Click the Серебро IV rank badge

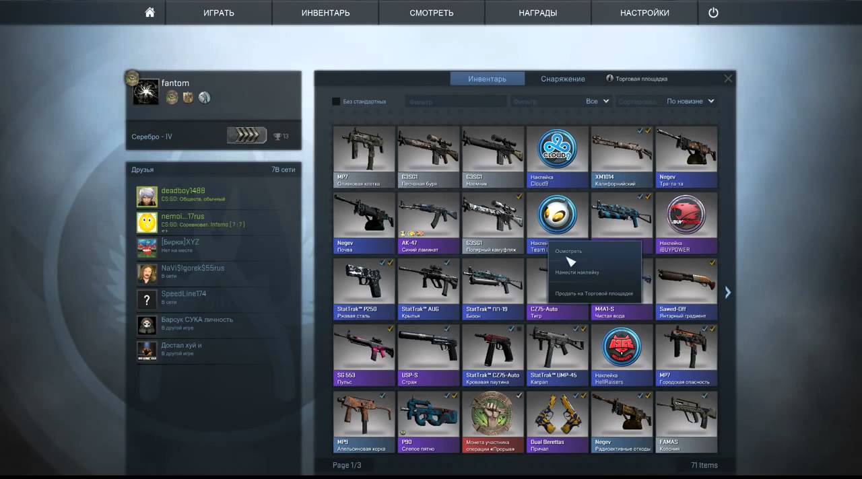(246, 137)
